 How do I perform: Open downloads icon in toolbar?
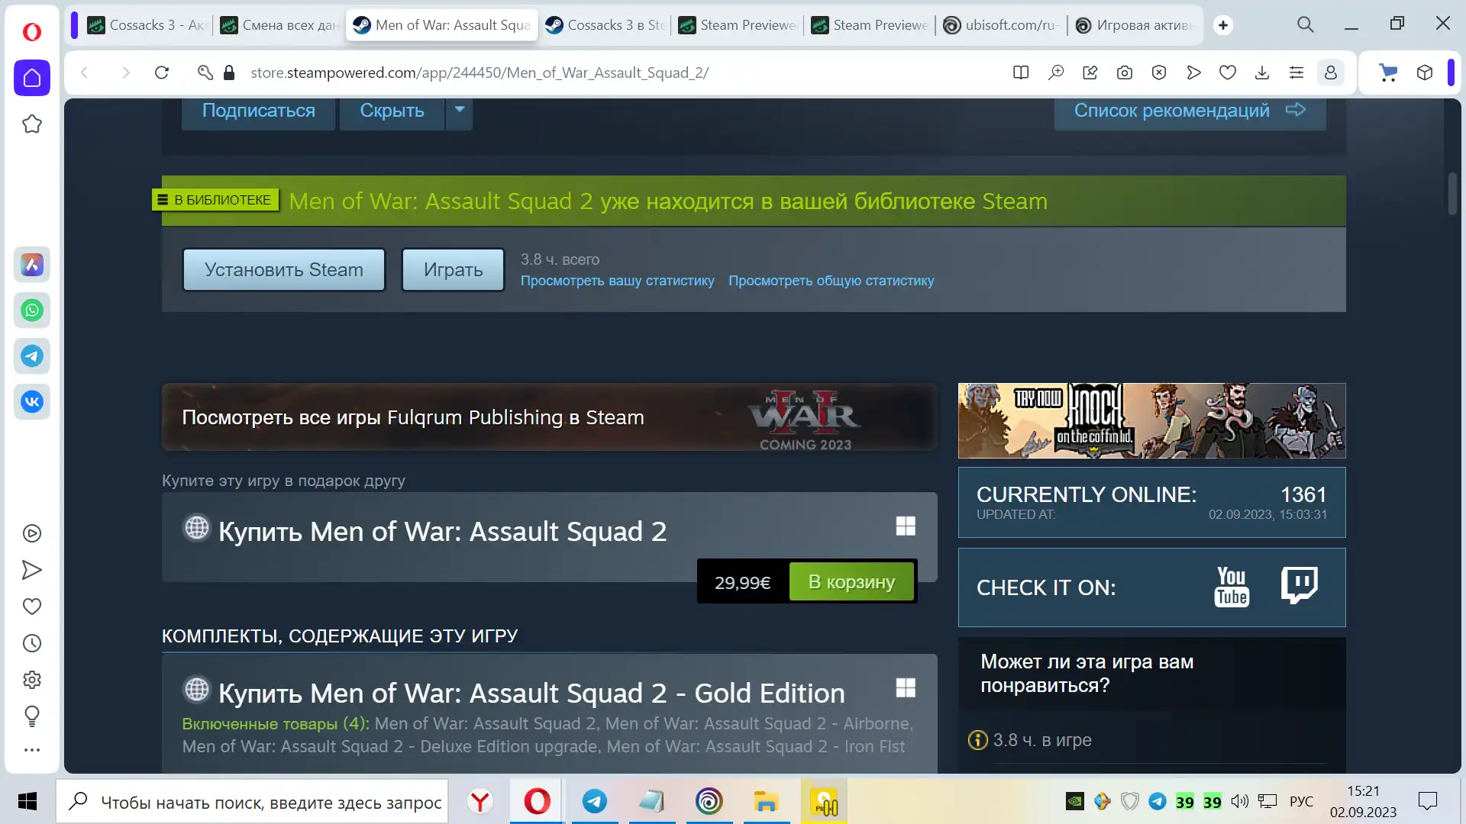coord(1262,72)
